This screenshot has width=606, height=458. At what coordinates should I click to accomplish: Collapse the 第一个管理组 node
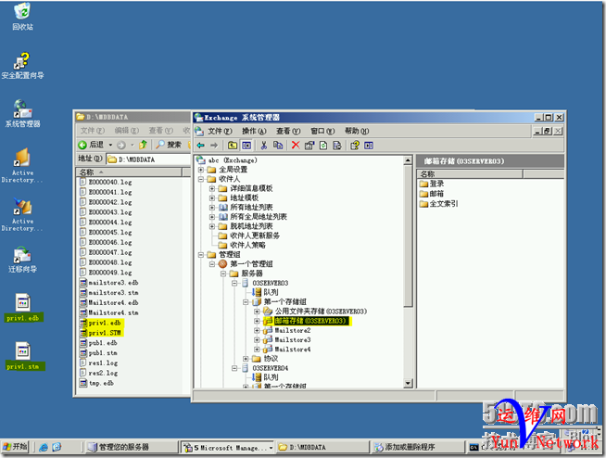click(212, 264)
